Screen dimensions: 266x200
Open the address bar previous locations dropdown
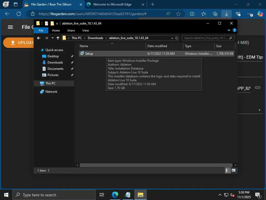[x=172, y=38]
